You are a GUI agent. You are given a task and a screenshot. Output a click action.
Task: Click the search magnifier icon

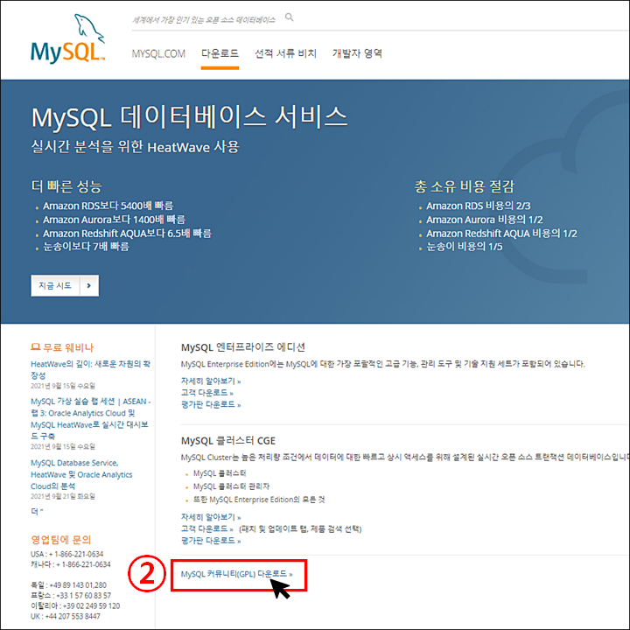[289, 17]
